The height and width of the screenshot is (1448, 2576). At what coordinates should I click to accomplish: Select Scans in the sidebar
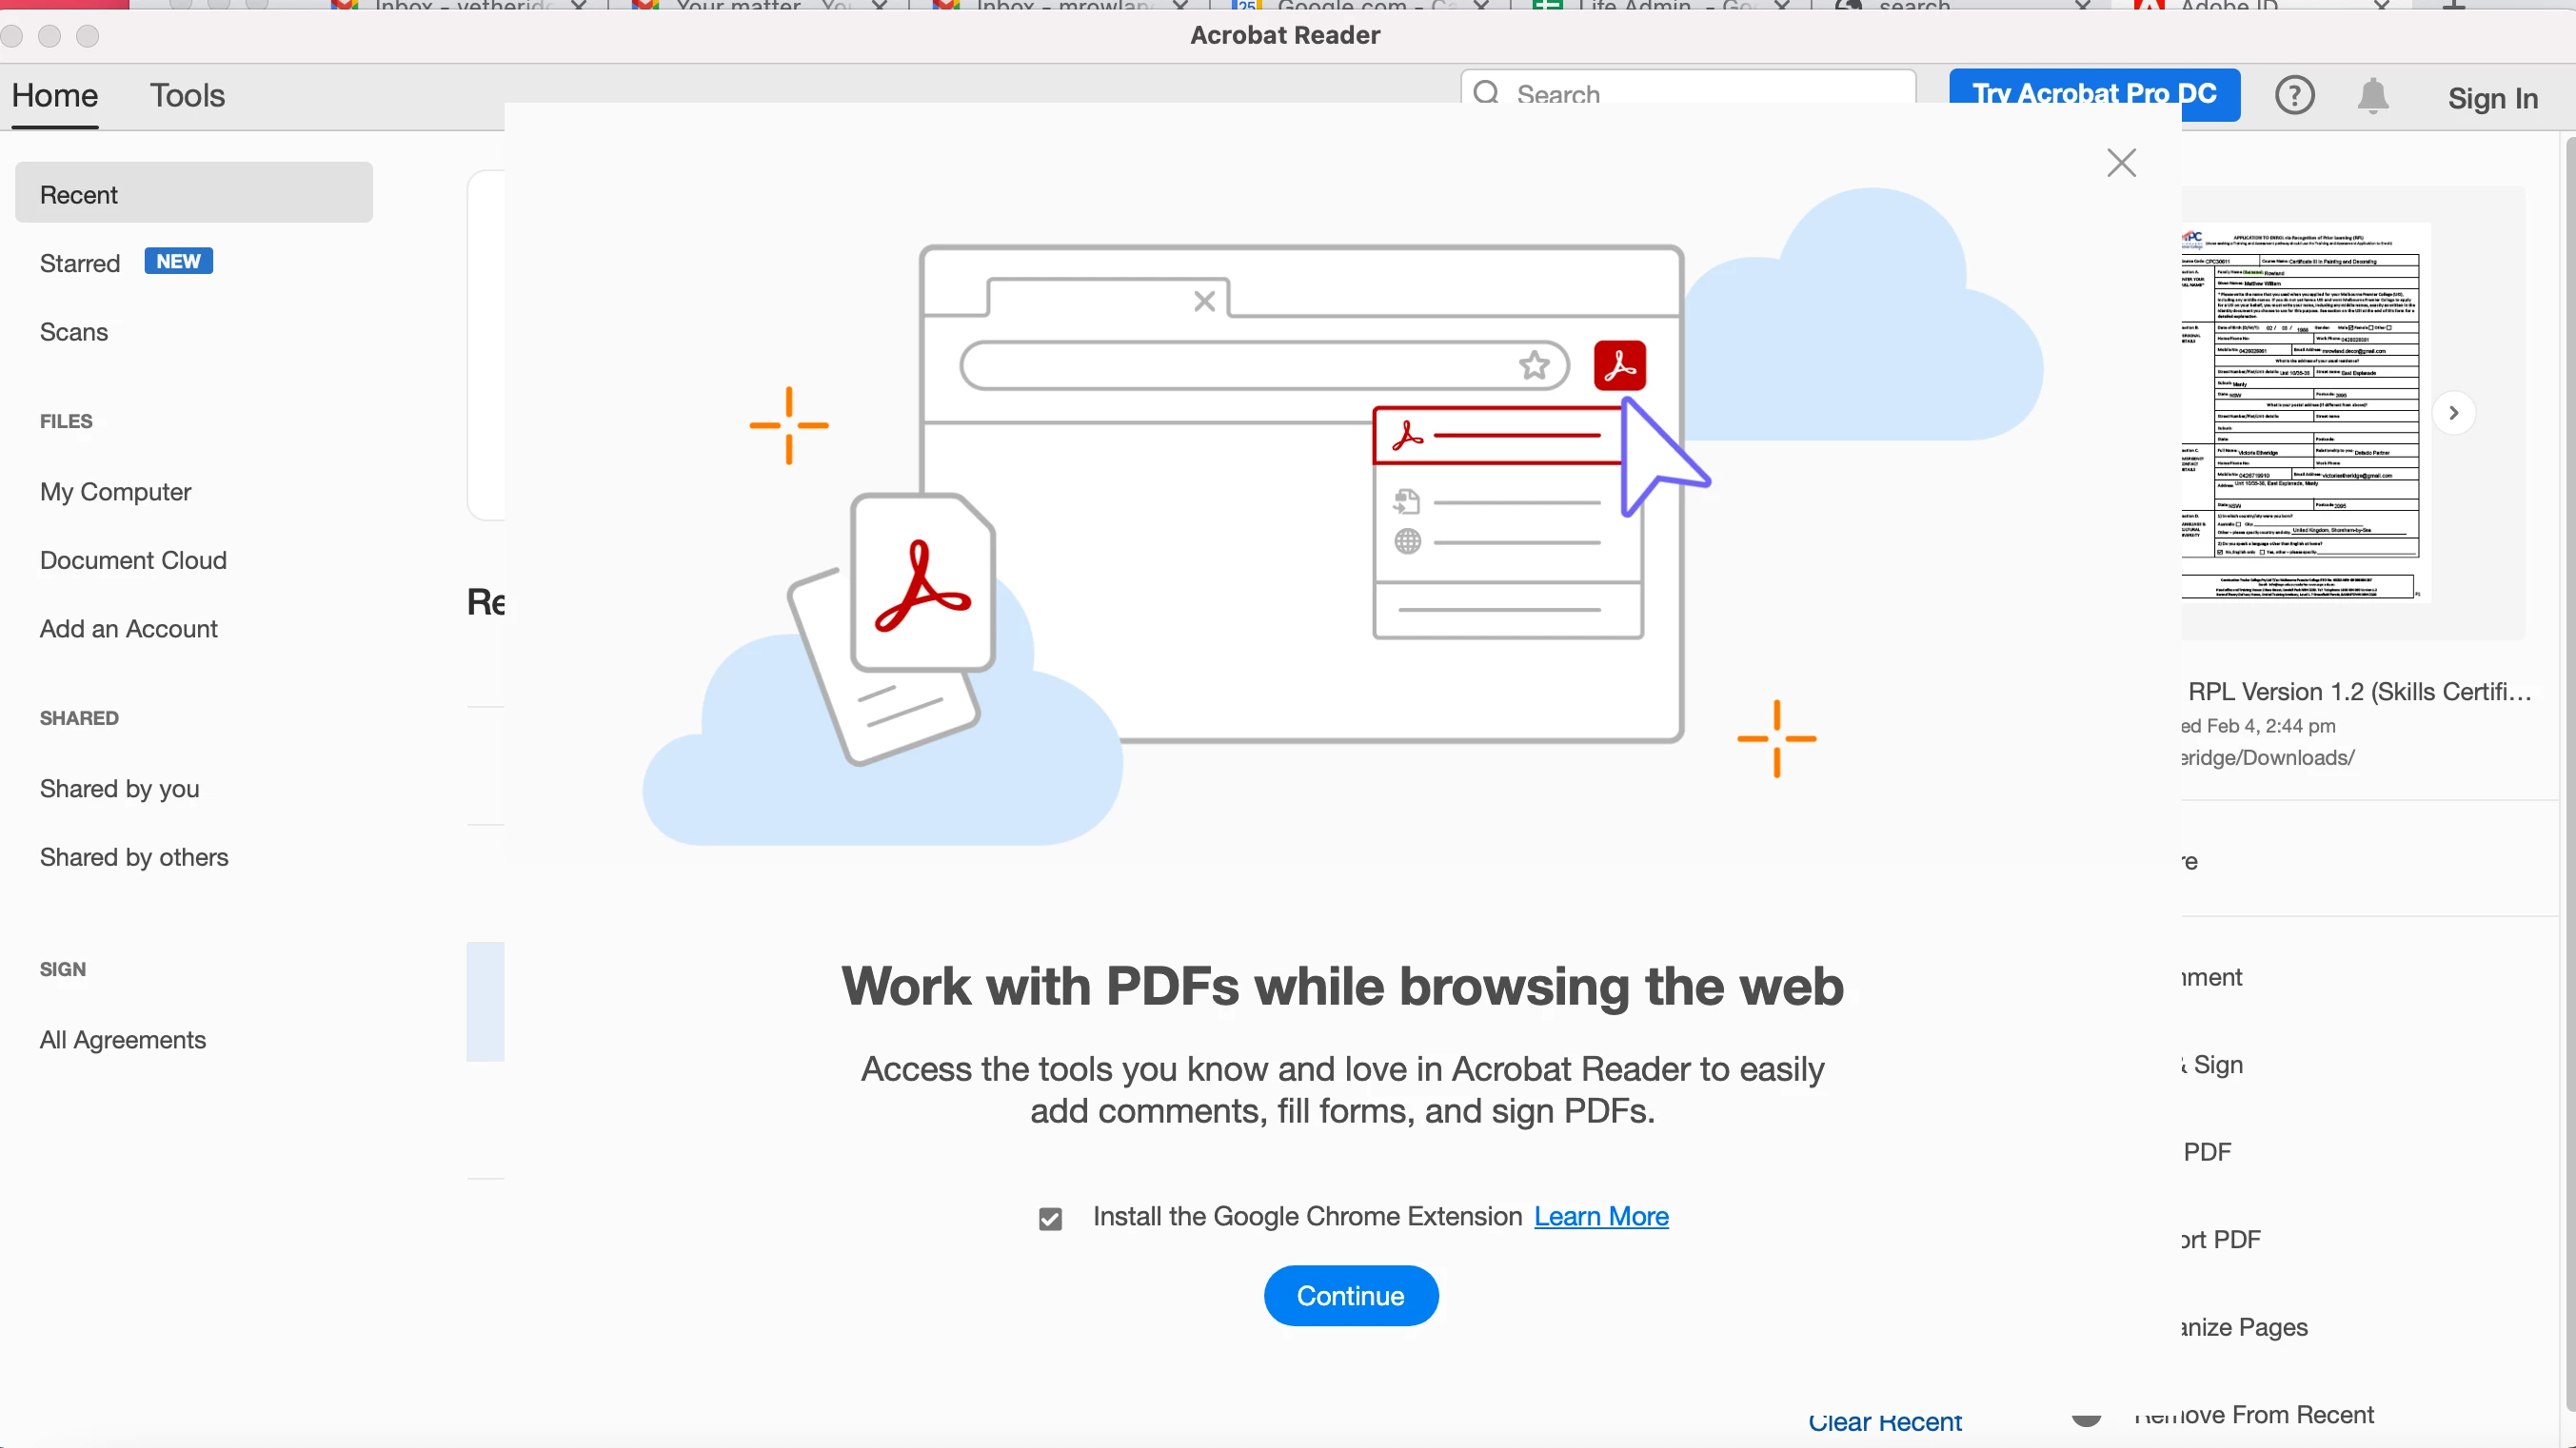(x=74, y=332)
